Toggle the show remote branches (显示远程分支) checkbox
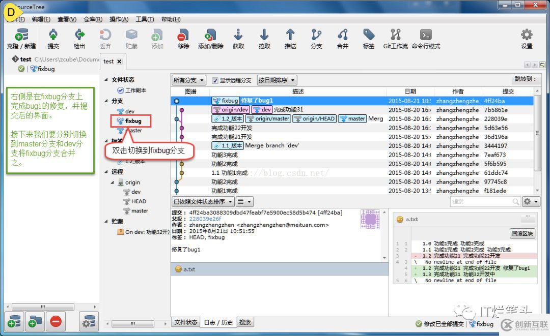Screen dimensions: 550x336 (x=215, y=80)
